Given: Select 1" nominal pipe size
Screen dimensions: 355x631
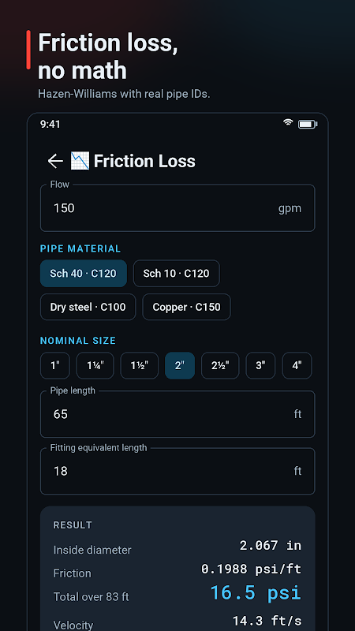Looking at the screenshot, I should click(x=55, y=365).
